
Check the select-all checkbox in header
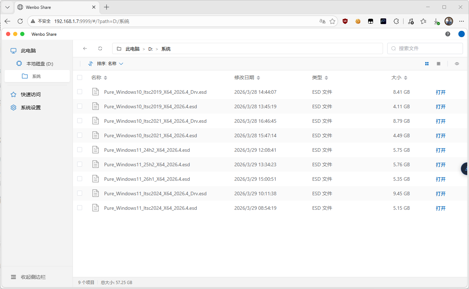tap(80, 77)
